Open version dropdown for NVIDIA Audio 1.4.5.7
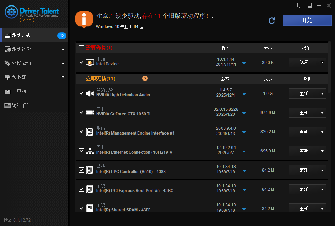335x226 pixels. pyautogui.click(x=244, y=94)
